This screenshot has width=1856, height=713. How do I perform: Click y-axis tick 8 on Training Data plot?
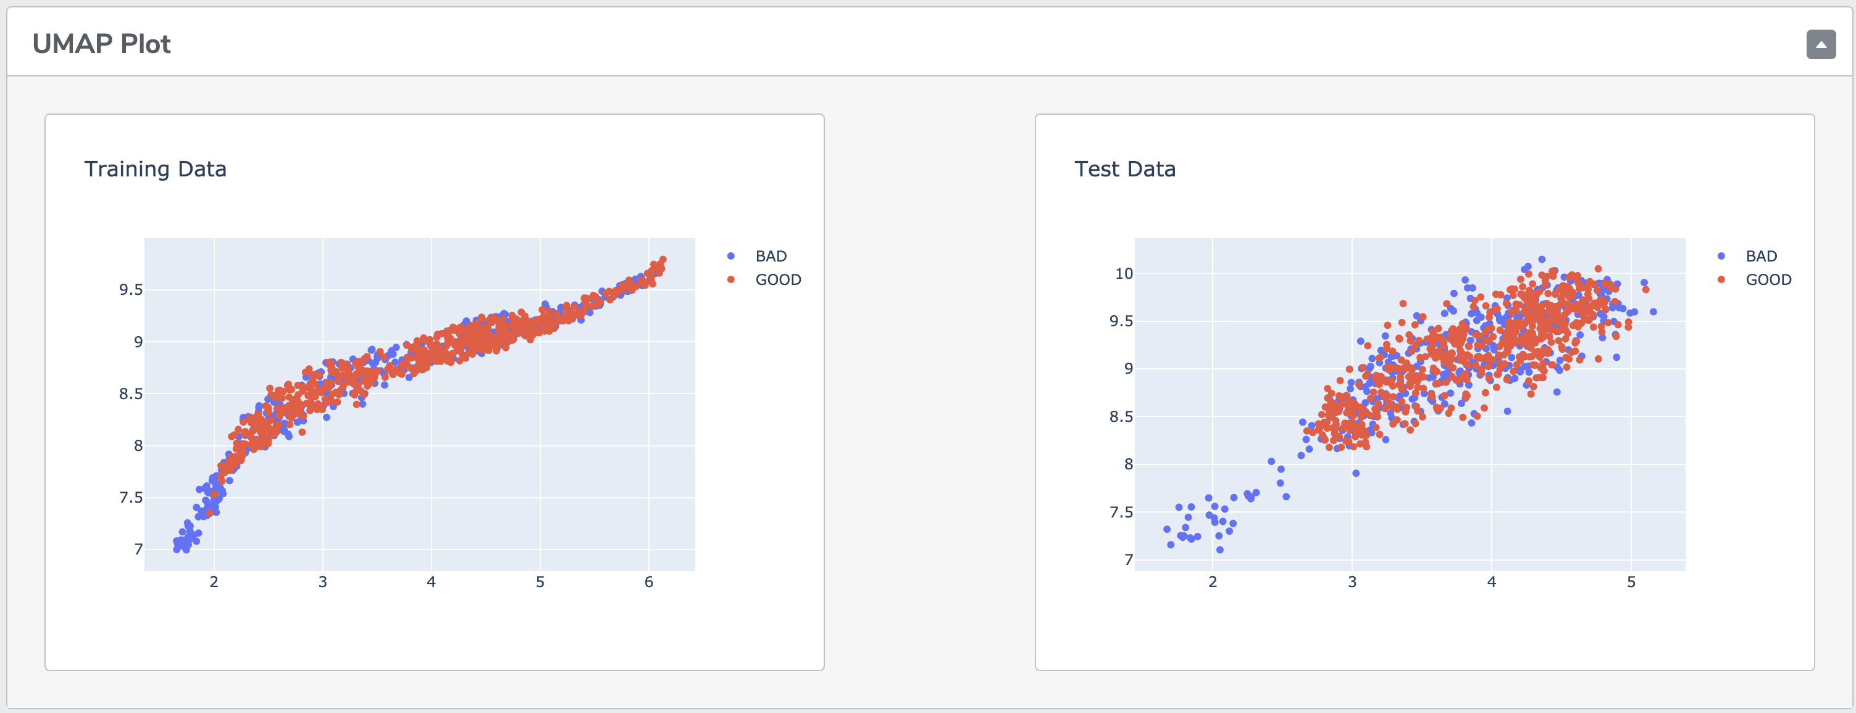tap(138, 445)
